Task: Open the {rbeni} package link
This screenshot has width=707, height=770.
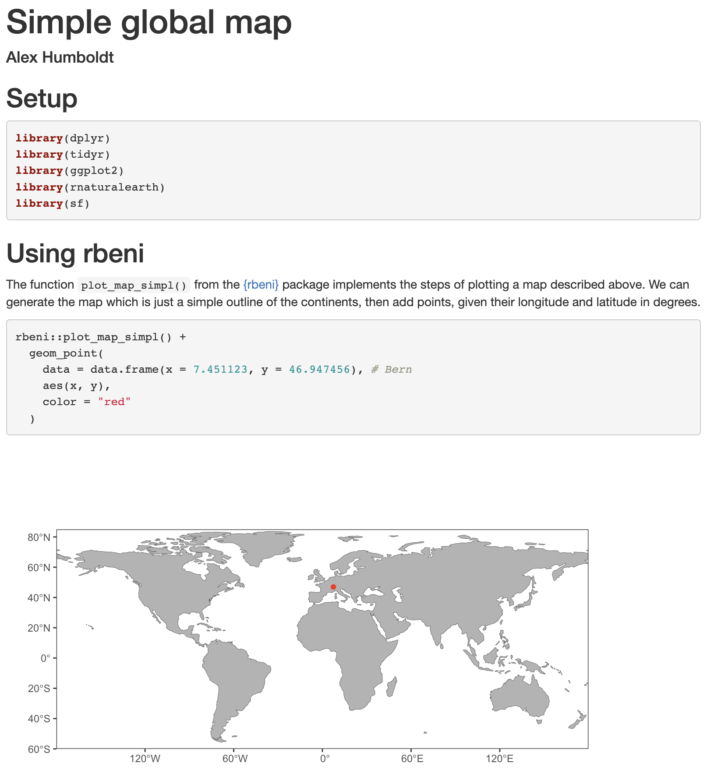Action: pyautogui.click(x=261, y=285)
